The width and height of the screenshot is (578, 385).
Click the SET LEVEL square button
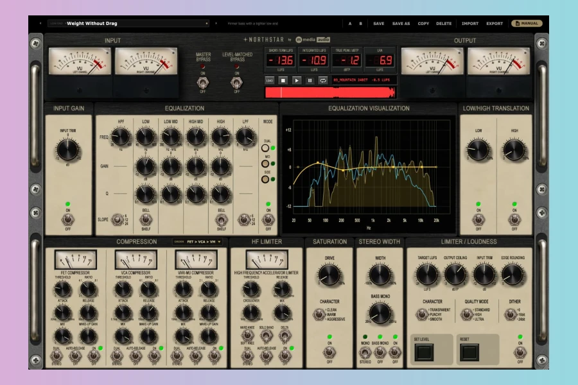click(x=424, y=352)
